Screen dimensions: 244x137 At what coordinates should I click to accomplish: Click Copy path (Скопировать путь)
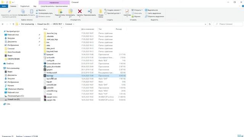click(x=44, y=13)
